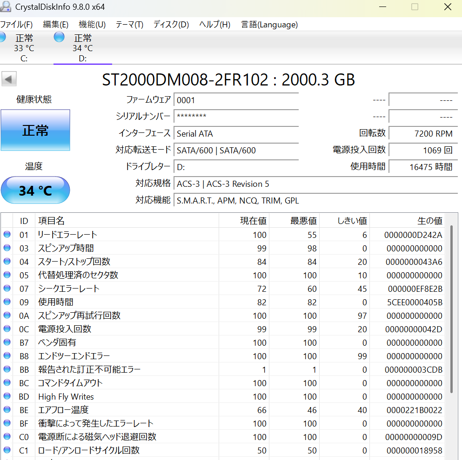
Task: Click status orb for 0A スピンアップ再試行回数 row
Action: tap(7, 315)
